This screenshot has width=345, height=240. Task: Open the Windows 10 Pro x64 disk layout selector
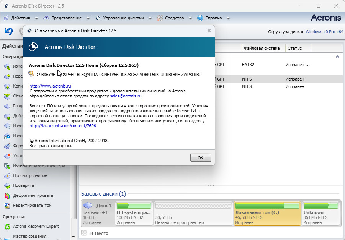(x=324, y=32)
